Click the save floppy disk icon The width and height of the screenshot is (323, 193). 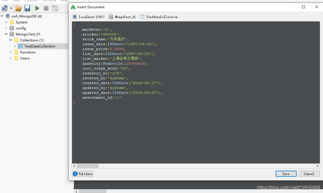coord(27,8)
